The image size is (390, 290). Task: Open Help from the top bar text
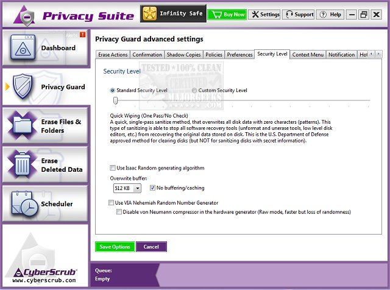[335, 15]
